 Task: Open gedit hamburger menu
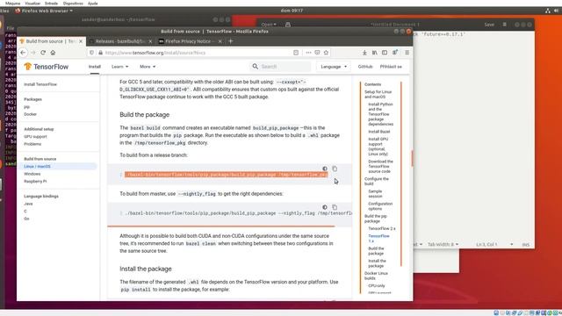coord(505,25)
